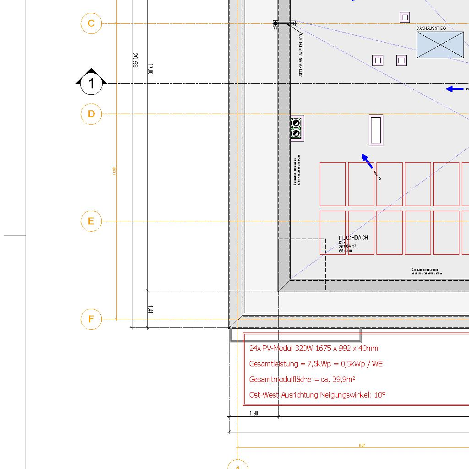Click the section marker circle numbered 1
469x469 pixels.
point(92,83)
